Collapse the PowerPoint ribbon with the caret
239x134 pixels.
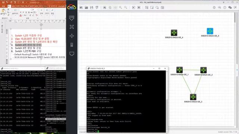[65, 18]
